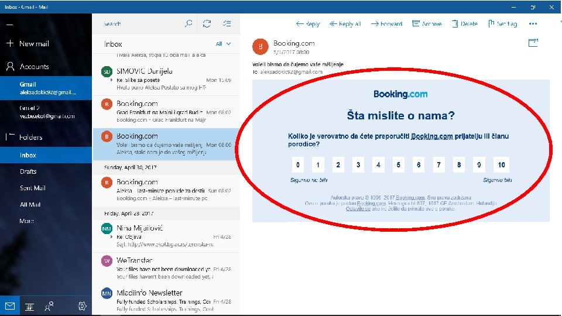Click Booking.com sender avatar in reading pane
562x316 pixels.
(261, 47)
